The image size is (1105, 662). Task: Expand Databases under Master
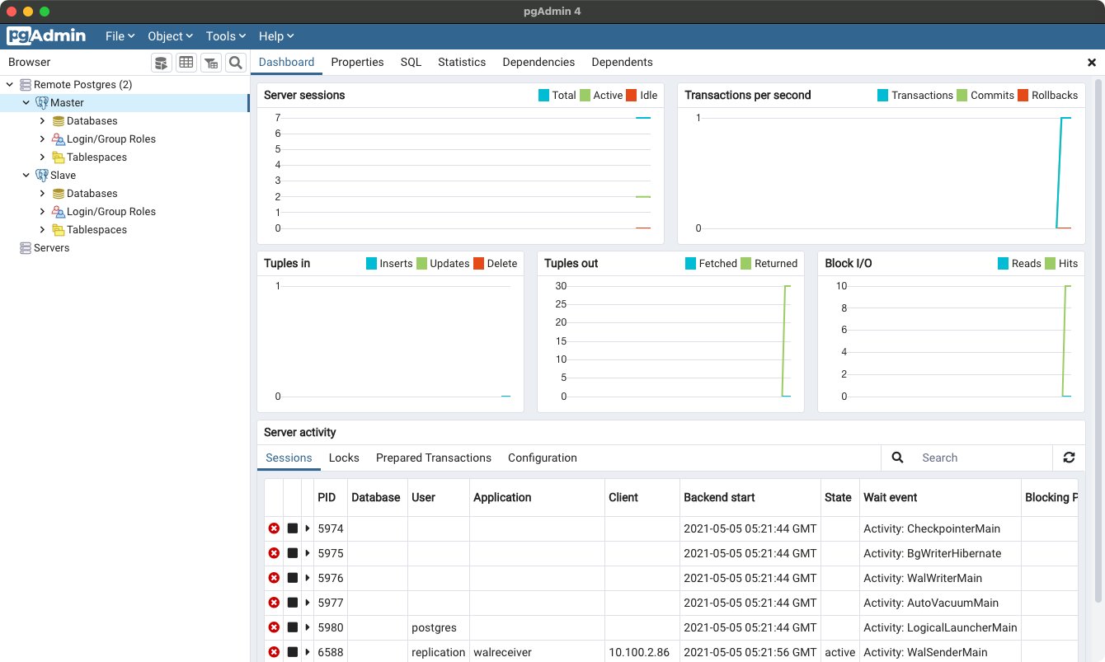pyautogui.click(x=42, y=121)
